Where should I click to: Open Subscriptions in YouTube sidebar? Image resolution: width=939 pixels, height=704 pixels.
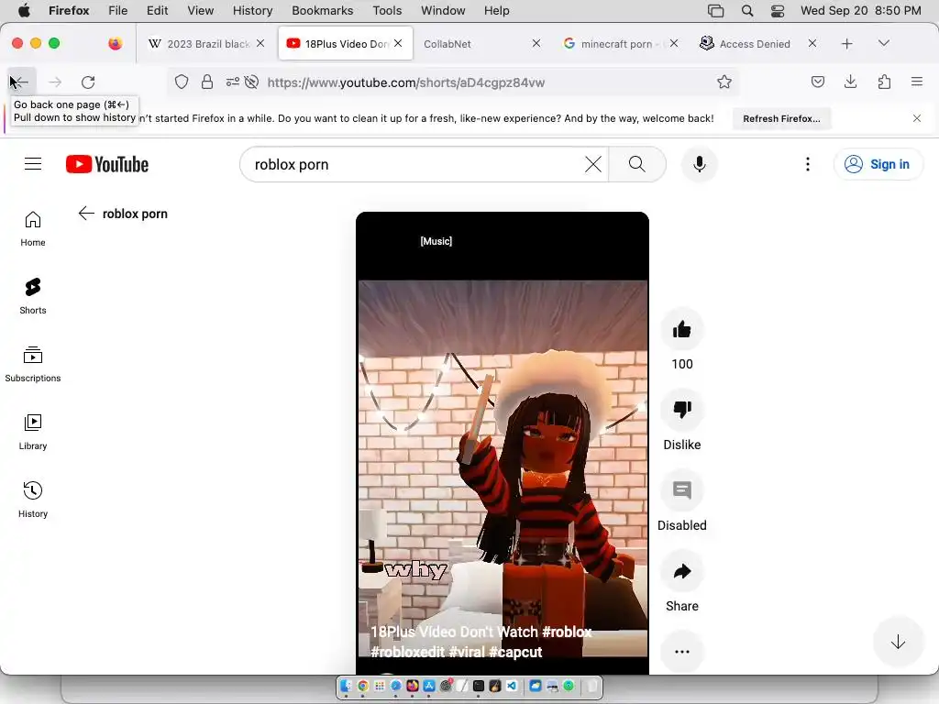click(x=33, y=364)
